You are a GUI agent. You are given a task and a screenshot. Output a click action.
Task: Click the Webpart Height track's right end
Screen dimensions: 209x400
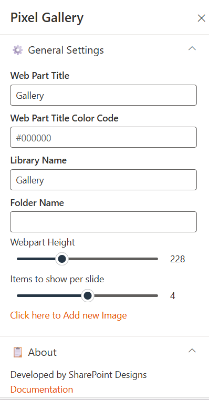click(155, 259)
